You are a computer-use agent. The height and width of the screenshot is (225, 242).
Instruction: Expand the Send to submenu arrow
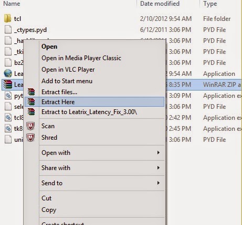click(159, 183)
